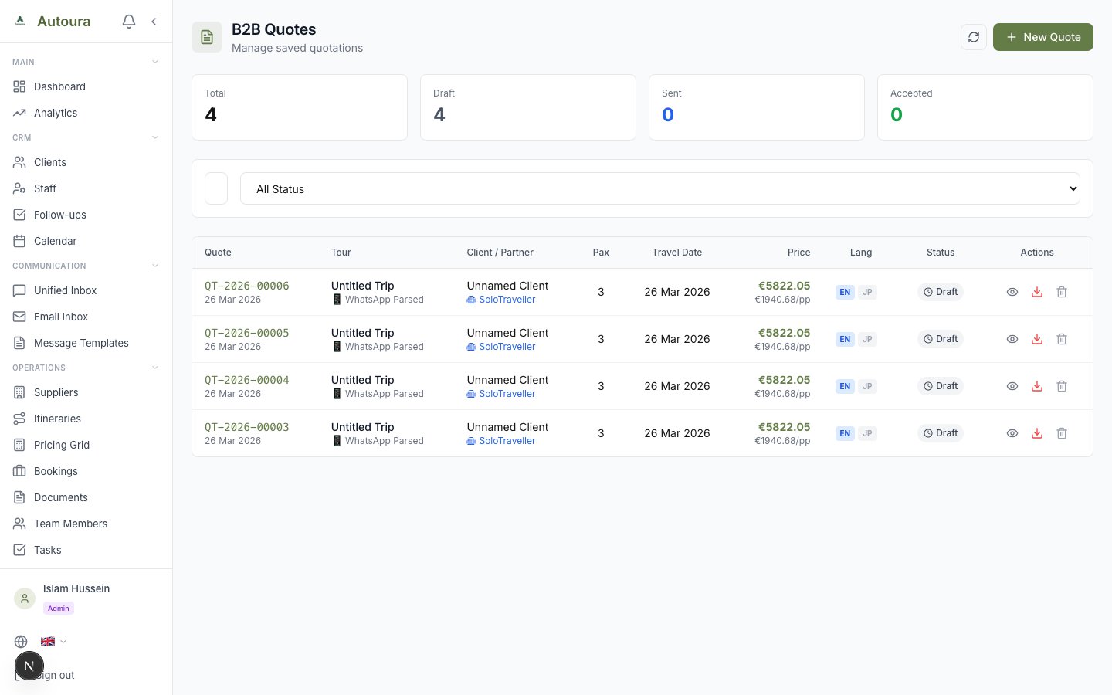Screen dimensions: 1112x695
Task: Click the globe language icon
Action: (21, 642)
